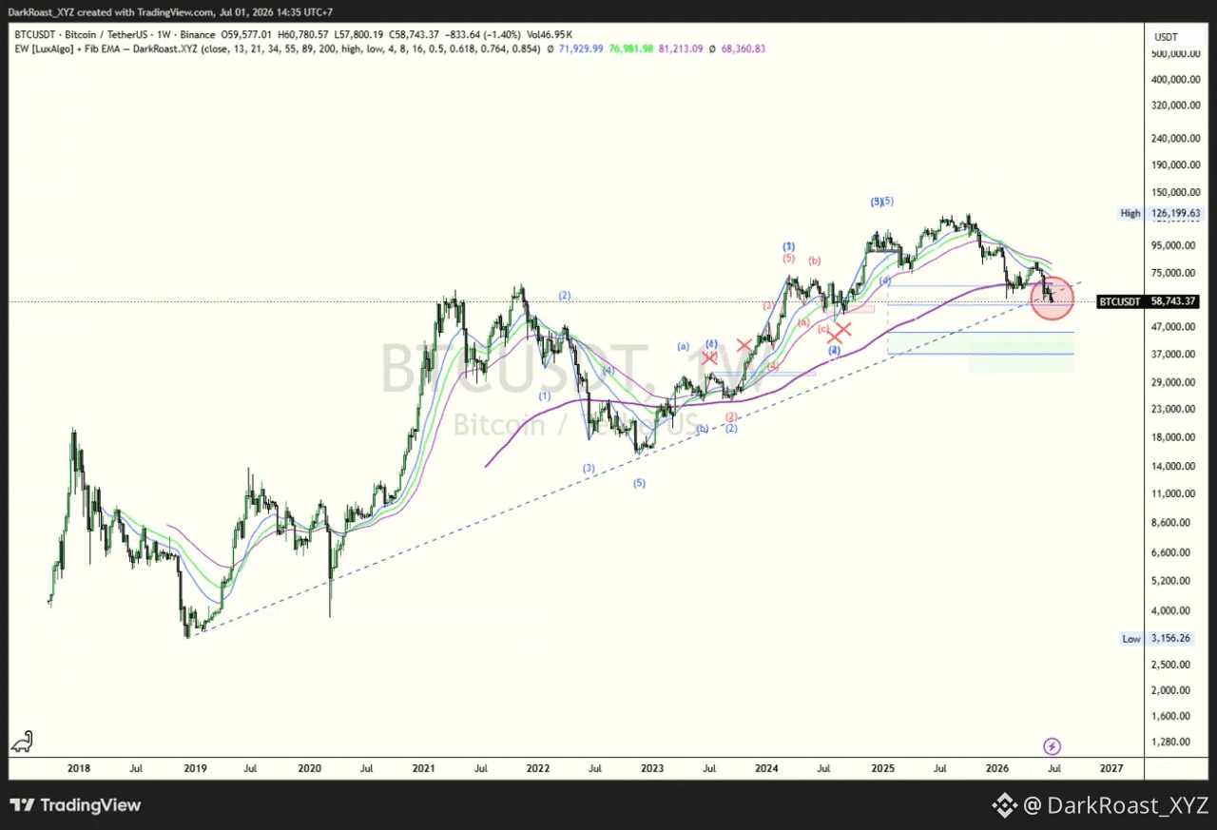Image resolution: width=1217 pixels, height=830 pixels.
Task: Click the 2019 label on the time axis
Action: pyautogui.click(x=195, y=767)
